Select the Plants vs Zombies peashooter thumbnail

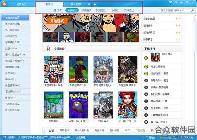[131, 37]
